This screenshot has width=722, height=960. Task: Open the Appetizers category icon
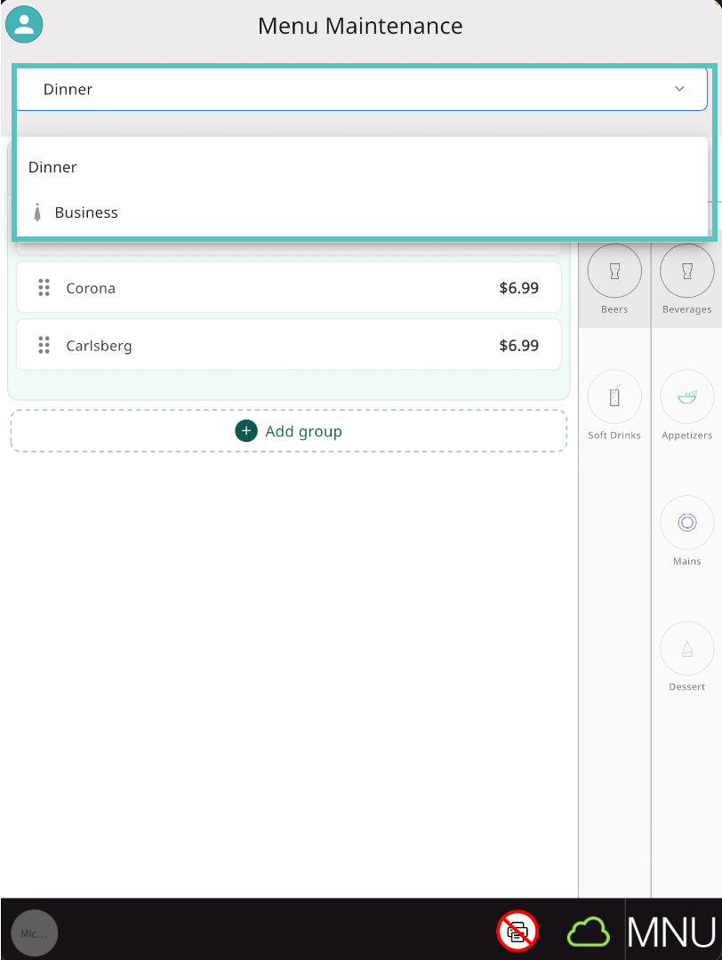point(686,396)
